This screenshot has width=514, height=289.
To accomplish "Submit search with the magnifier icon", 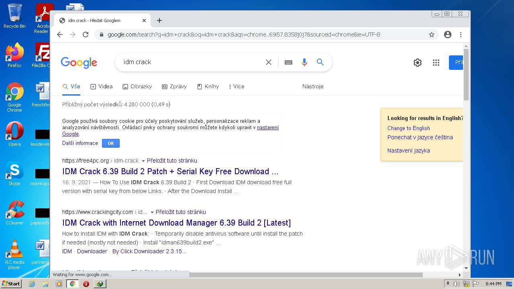I will [320, 62].
